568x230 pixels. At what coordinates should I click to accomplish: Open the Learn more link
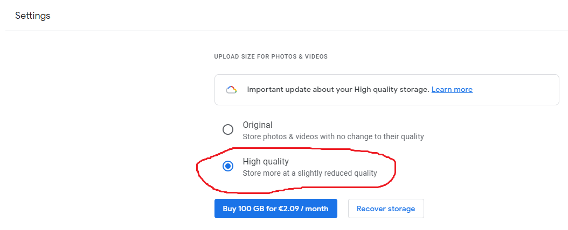click(x=452, y=90)
